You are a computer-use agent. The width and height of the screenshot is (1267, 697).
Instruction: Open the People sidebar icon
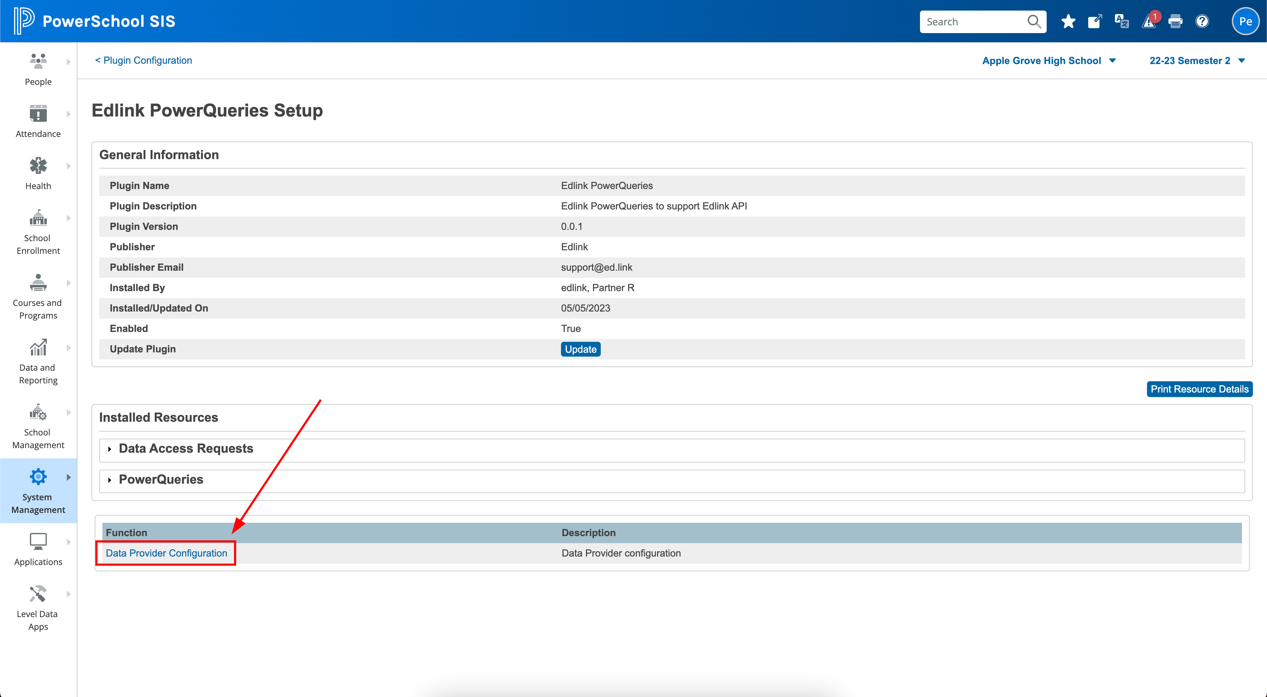(38, 61)
